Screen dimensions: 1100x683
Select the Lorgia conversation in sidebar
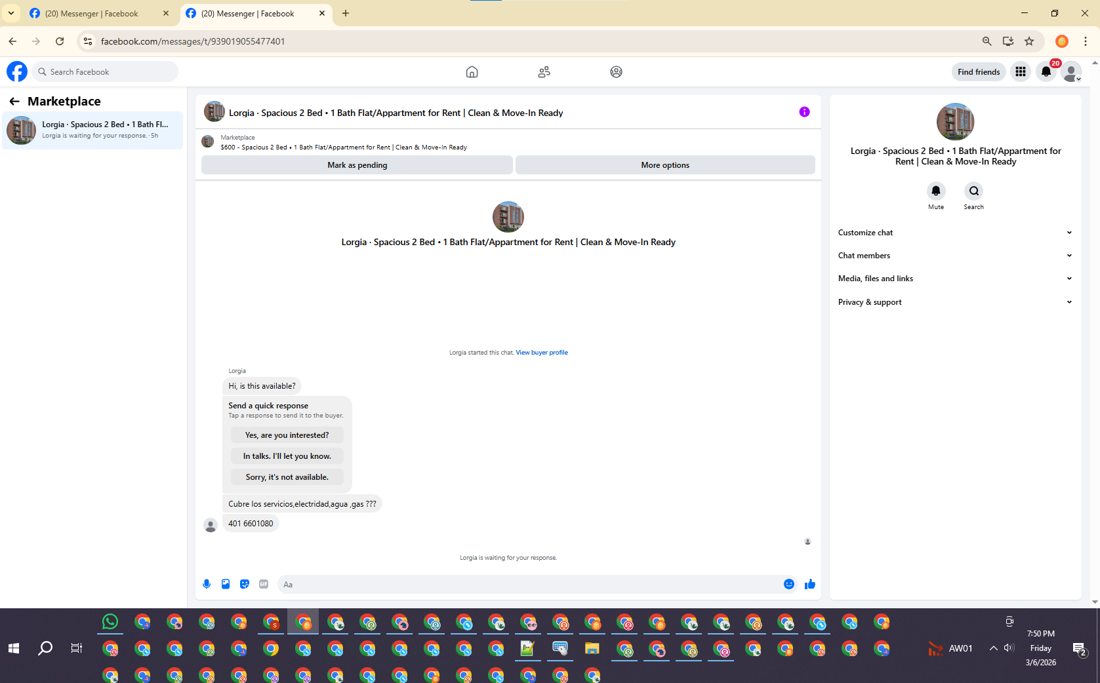coord(92,130)
